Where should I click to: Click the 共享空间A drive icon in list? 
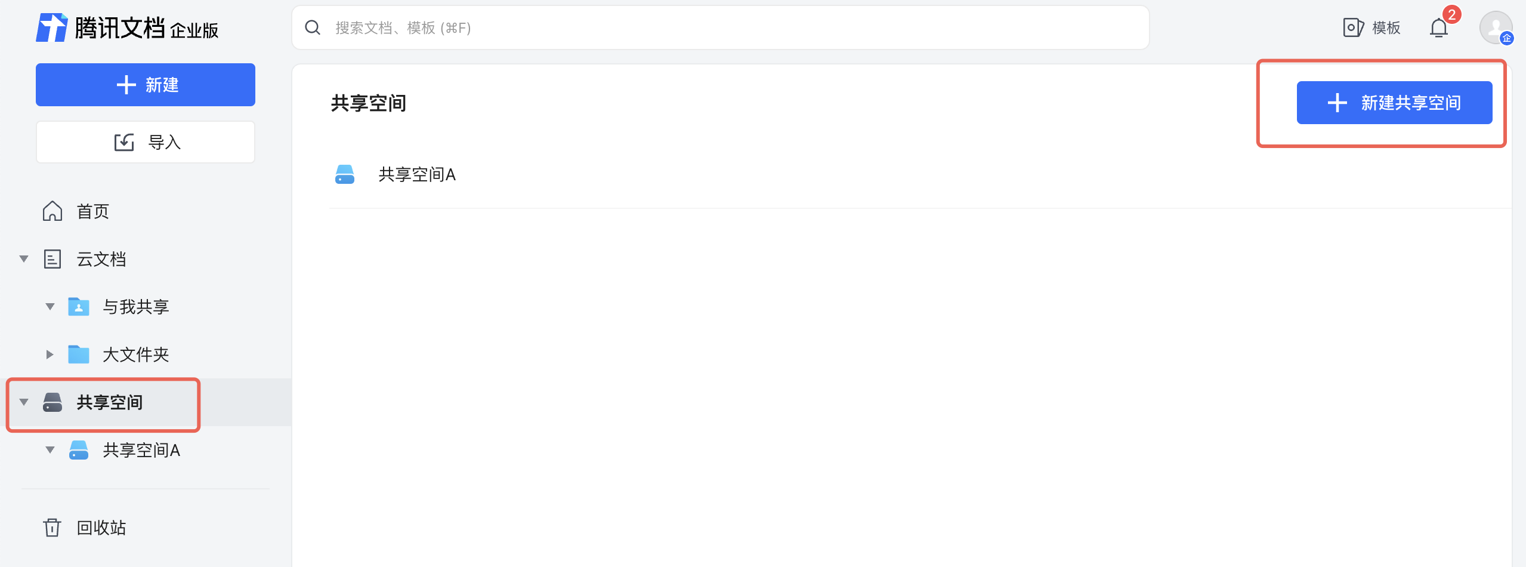click(345, 174)
